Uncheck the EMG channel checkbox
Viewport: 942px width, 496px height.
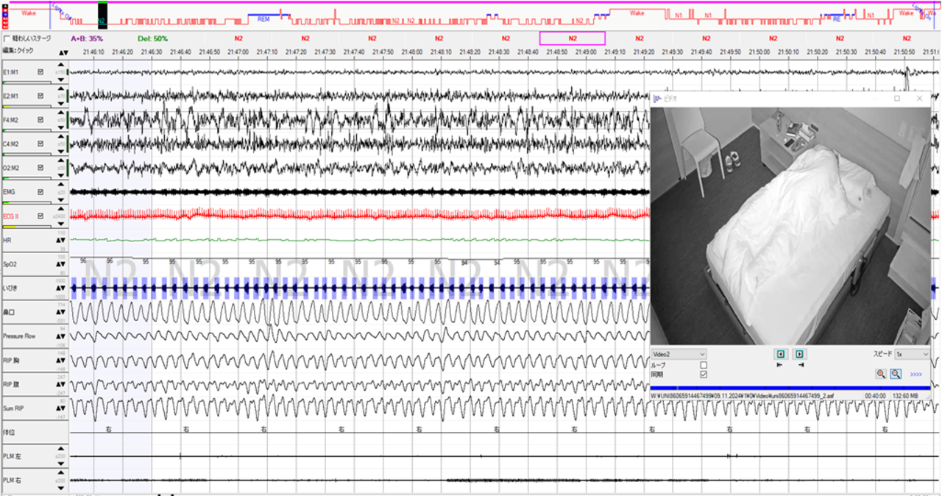pyautogui.click(x=40, y=192)
